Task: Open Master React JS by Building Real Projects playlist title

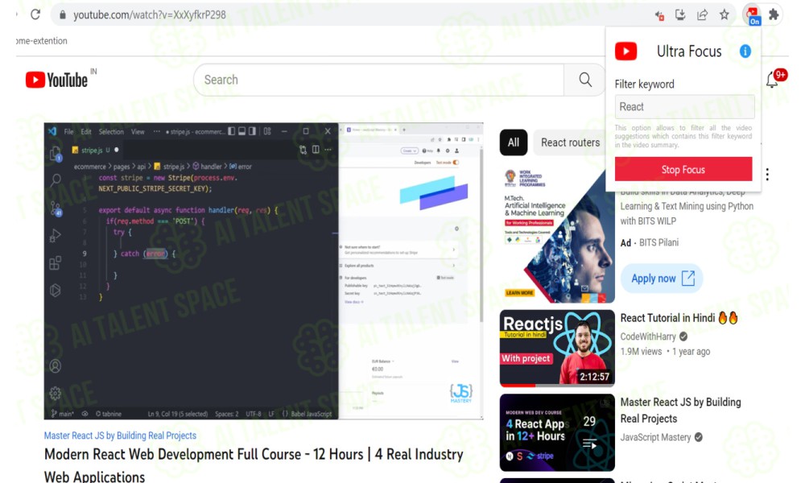Action: tap(680, 410)
